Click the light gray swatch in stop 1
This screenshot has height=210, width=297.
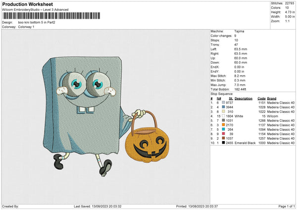(223, 103)
